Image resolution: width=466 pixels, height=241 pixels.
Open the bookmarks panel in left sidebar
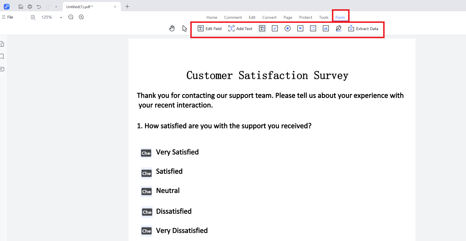[x=2, y=56]
